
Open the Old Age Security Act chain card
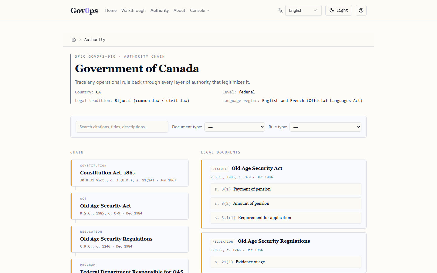pyautogui.click(x=130, y=206)
